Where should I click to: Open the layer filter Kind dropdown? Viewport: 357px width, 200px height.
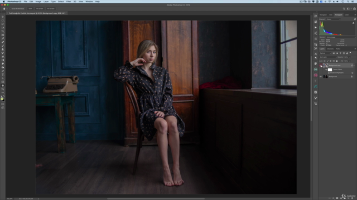click(325, 53)
